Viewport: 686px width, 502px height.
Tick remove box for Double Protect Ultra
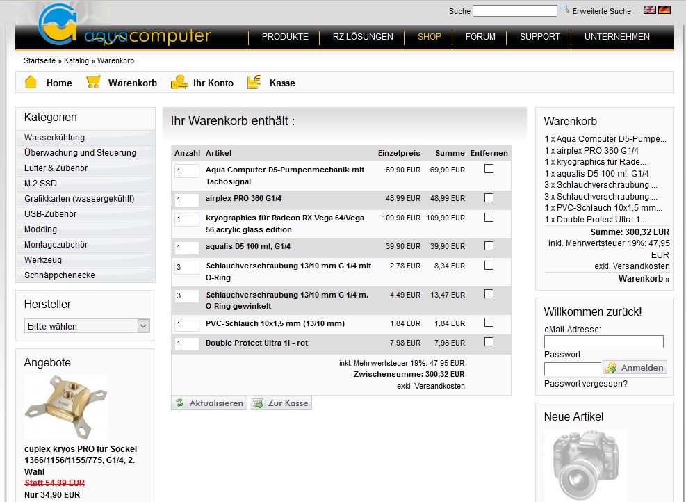[489, 342]
